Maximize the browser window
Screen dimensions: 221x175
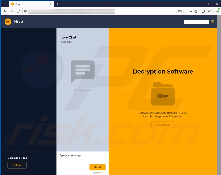tap(208, 4)
